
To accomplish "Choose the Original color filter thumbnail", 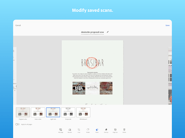I will 23,112.
